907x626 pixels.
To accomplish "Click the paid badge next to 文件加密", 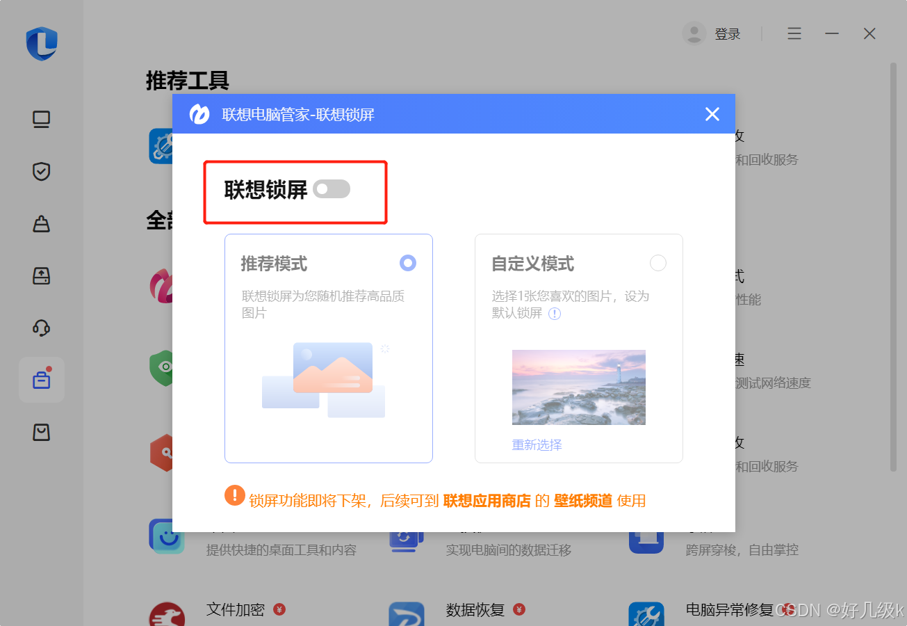I will click(279, 609).
